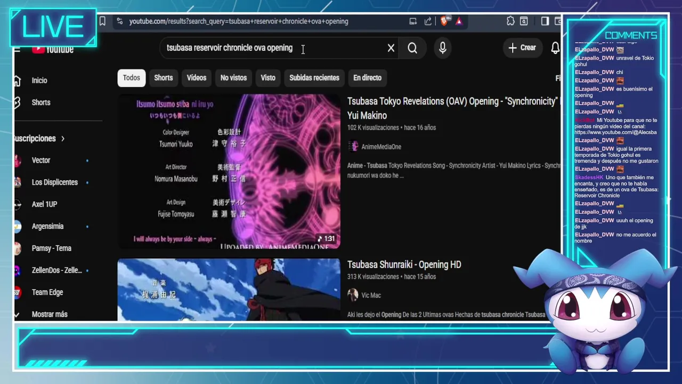The image size is (682, 384).
Task: Click the Team Edge channel avatar
Action: coord(18,292)
